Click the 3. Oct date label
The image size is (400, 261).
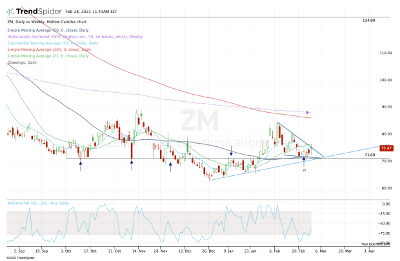66,251
